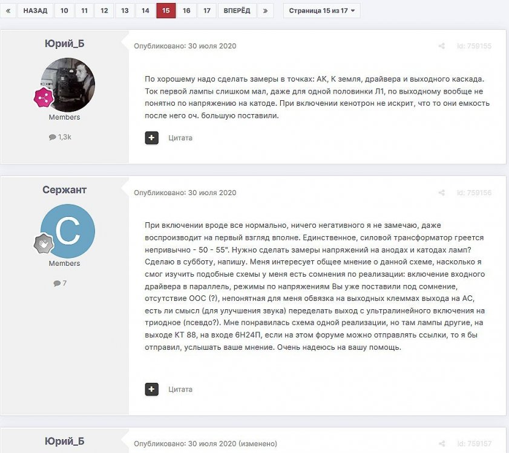Go to page 16

point(186,11)
